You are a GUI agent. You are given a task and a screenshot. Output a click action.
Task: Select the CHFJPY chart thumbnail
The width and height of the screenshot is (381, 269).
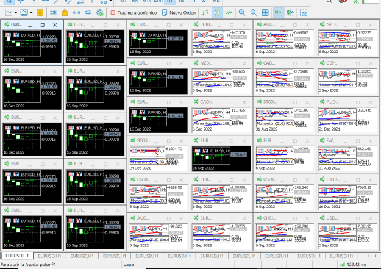(x=284, y=237)
